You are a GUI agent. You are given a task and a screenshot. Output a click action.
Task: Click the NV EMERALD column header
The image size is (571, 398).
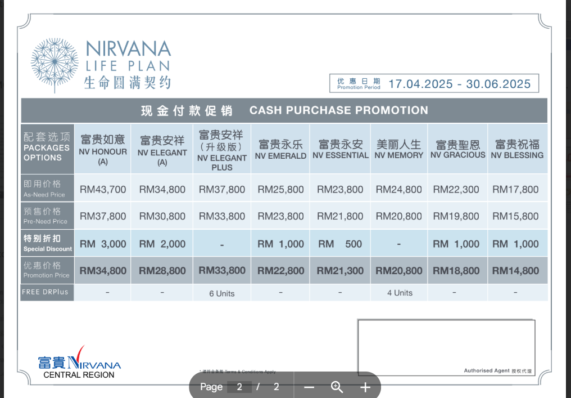point(280,149)
